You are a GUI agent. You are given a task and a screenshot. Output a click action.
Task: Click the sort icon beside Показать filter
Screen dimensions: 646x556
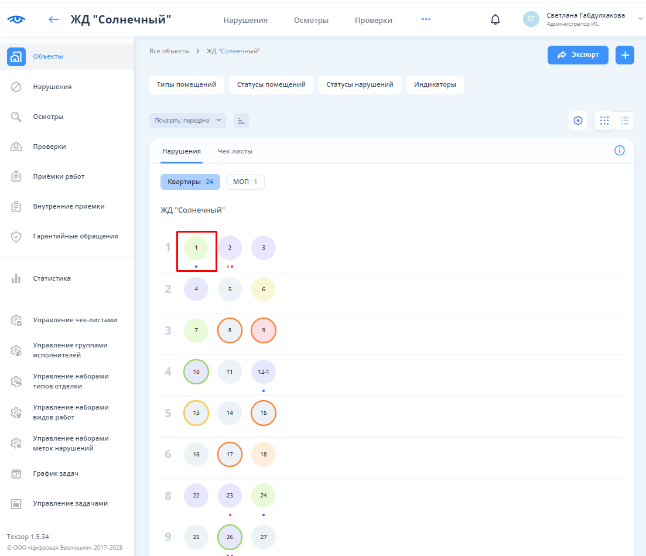point(241,121)
